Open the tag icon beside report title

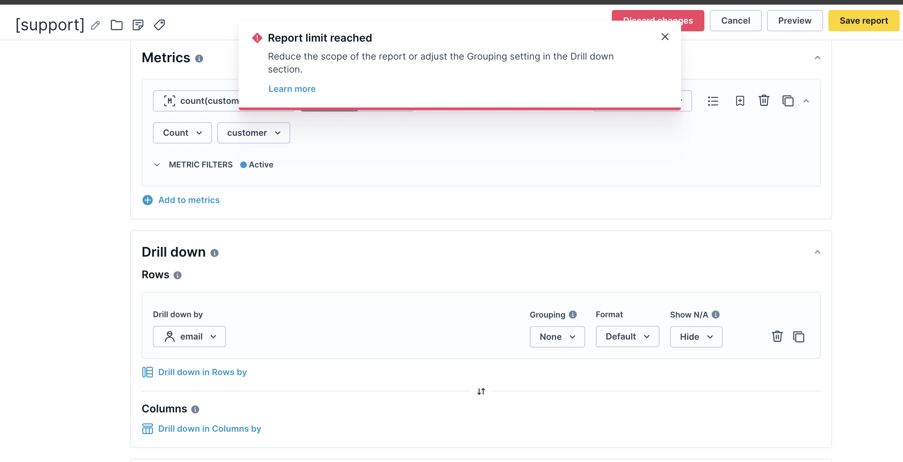(160, 25)
